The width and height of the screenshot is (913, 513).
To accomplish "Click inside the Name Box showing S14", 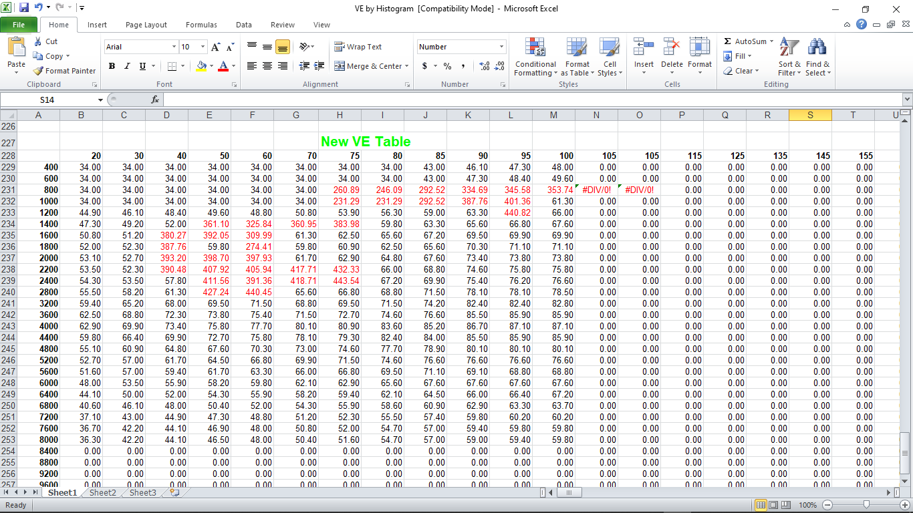I will [x=47, y=99].
